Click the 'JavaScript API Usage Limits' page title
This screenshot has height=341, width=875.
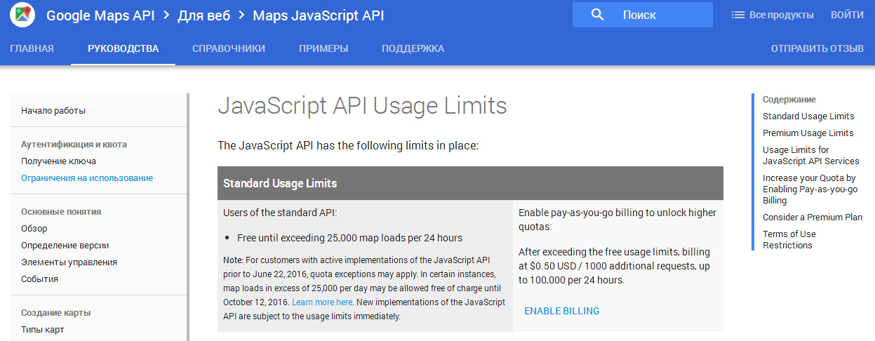(362, 105)
